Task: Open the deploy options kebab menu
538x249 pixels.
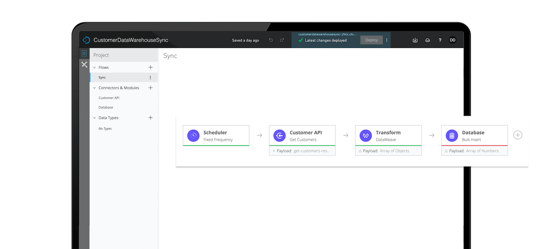Action: click(x=387, y=40)
